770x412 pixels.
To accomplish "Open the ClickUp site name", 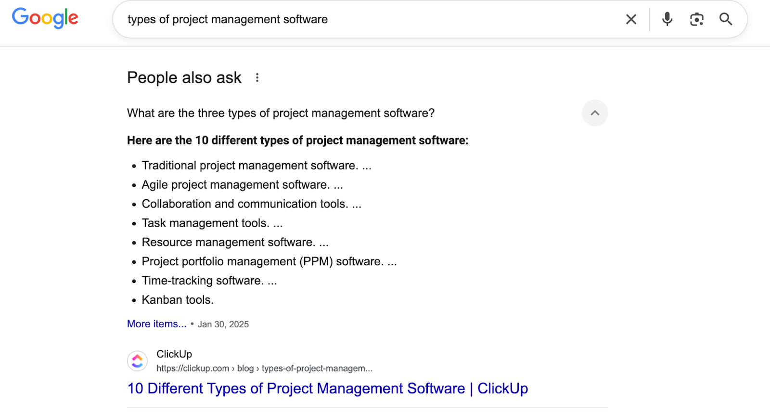I will 174,354.
